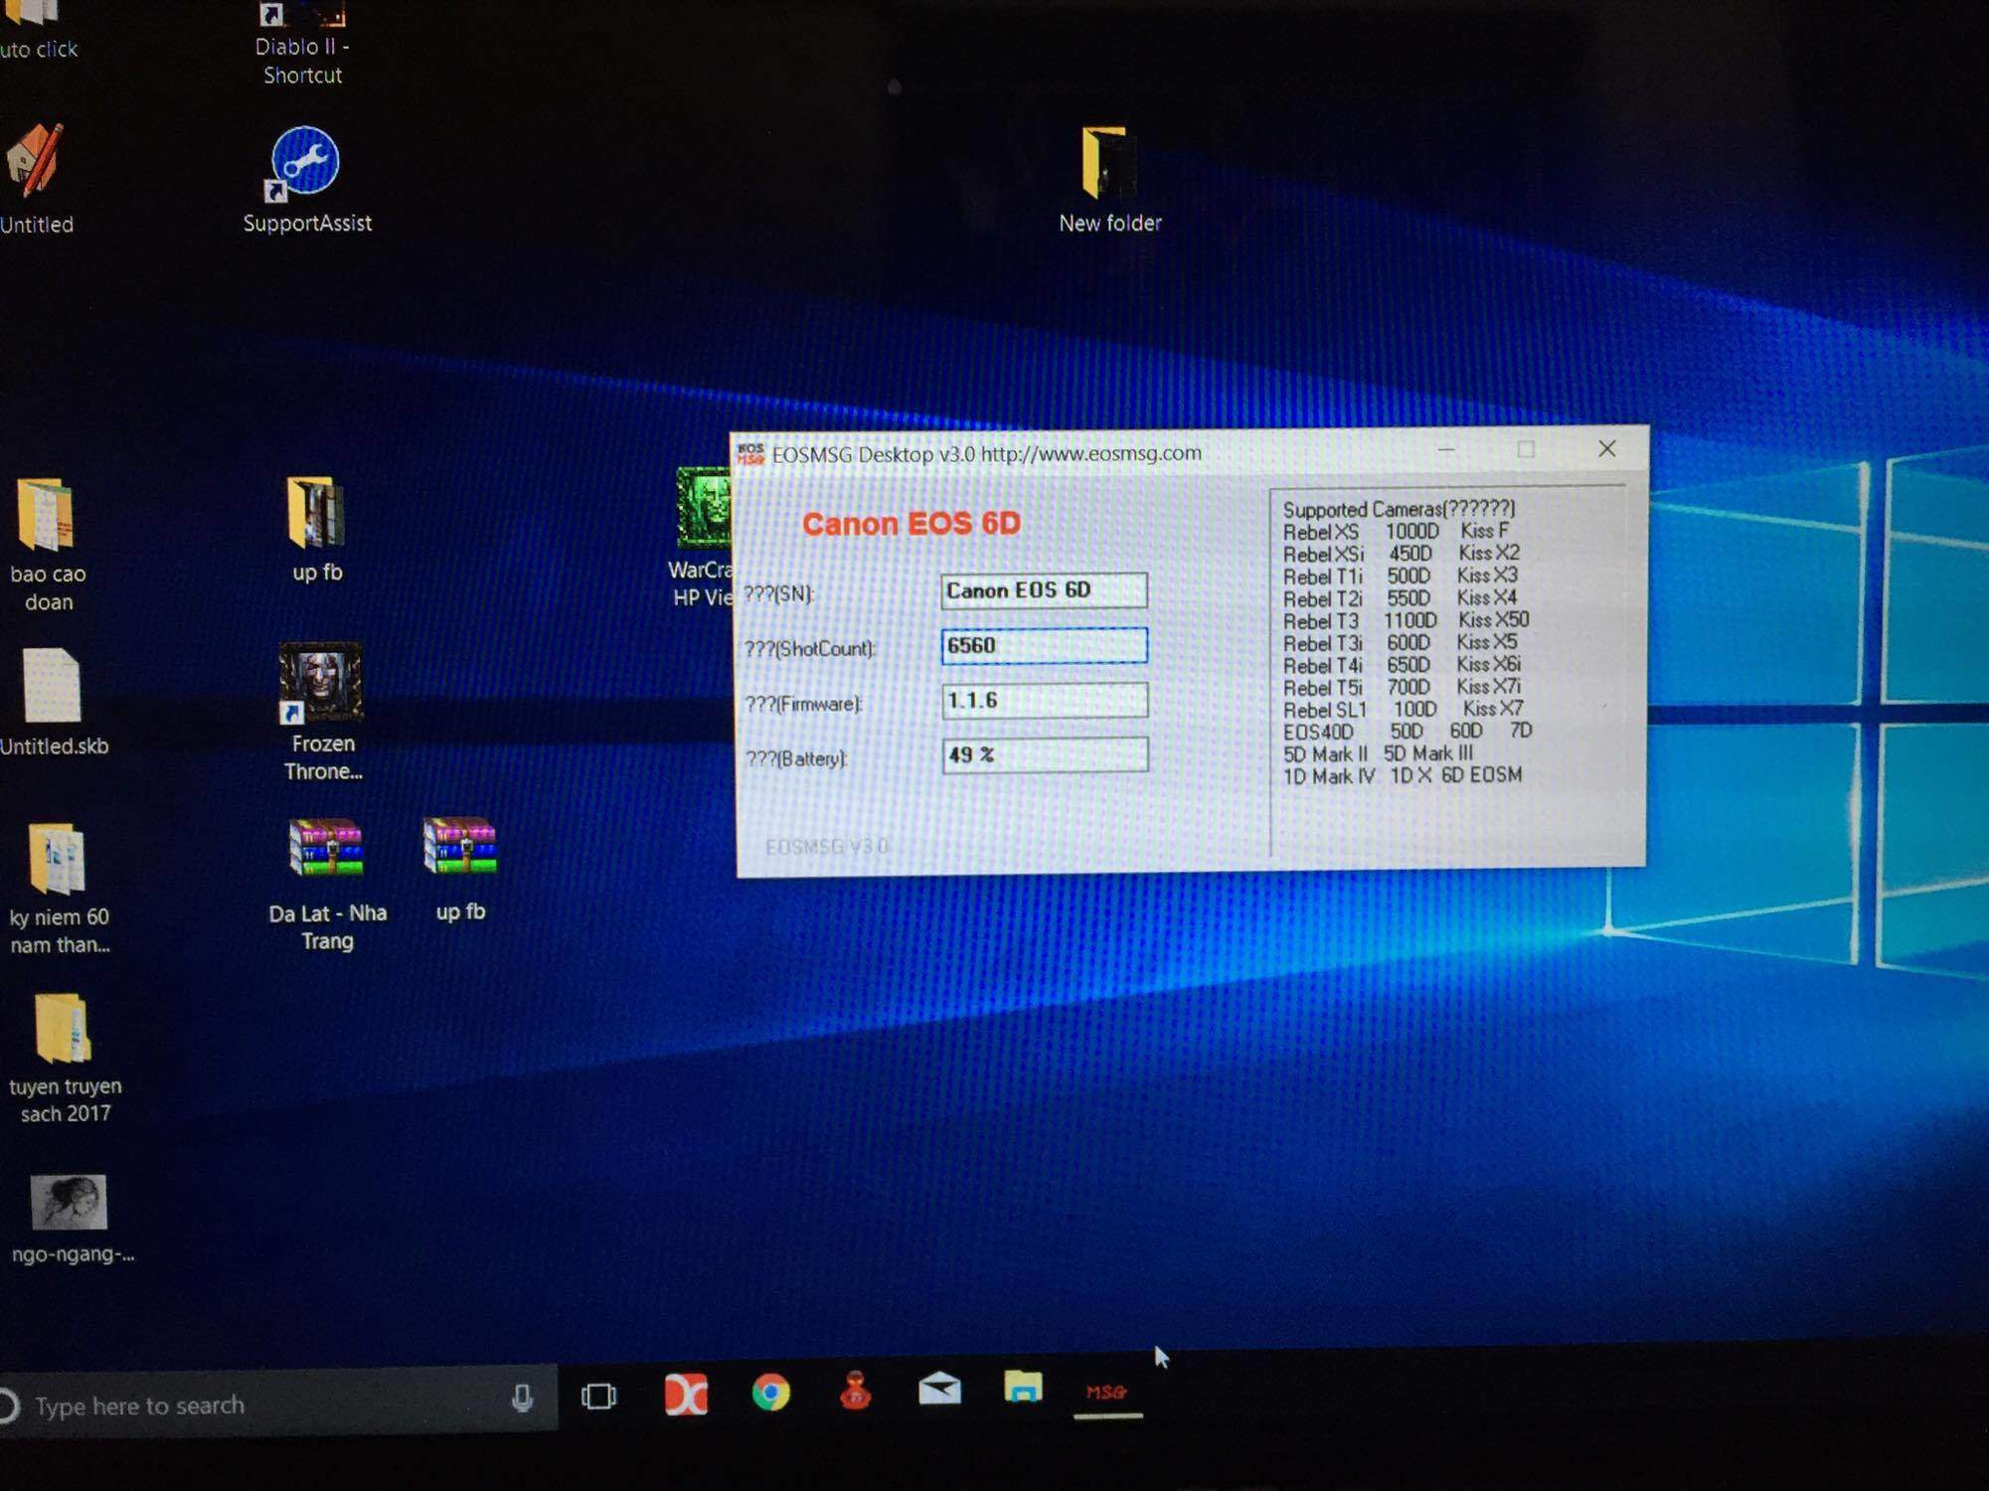Click the microphone icon in search box

coord(522,1400)
